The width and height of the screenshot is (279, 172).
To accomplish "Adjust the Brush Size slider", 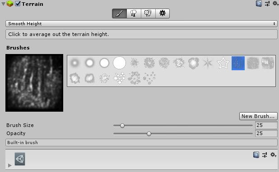I will coord(183,126).
